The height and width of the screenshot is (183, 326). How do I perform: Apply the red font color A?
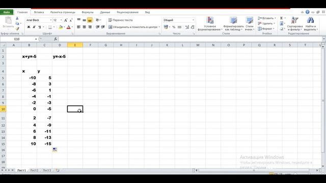(x=68, y=27)
